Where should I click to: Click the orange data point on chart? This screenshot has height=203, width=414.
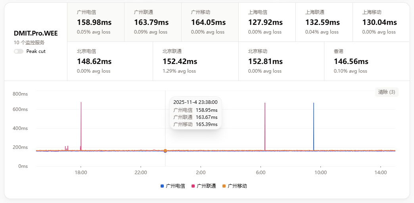coord(165,150)
